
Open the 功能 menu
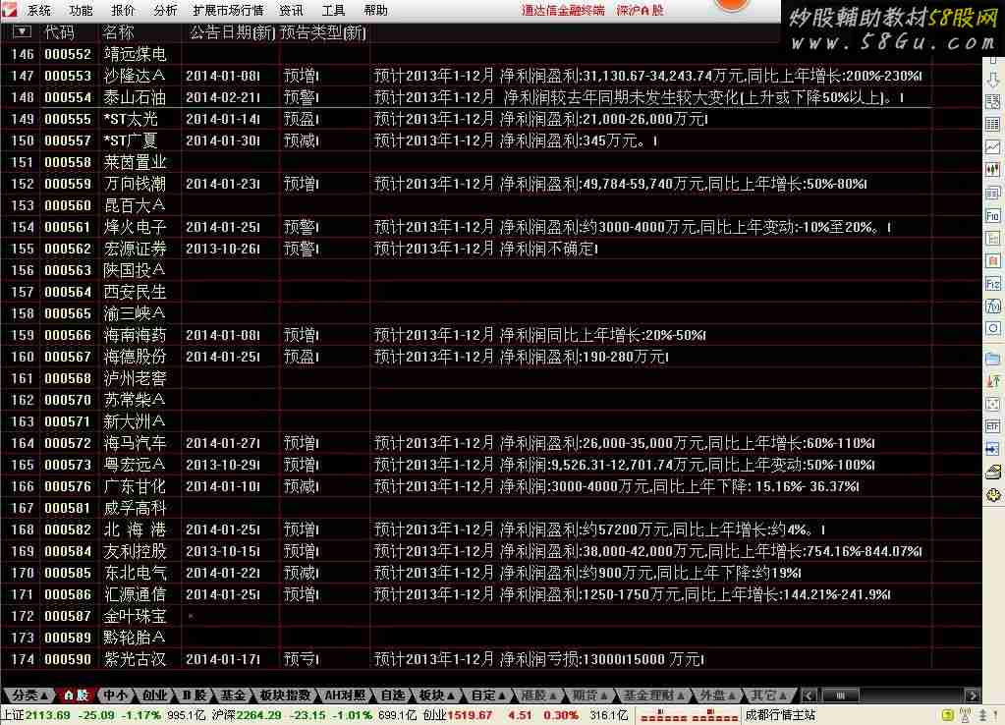coord(81,10)
